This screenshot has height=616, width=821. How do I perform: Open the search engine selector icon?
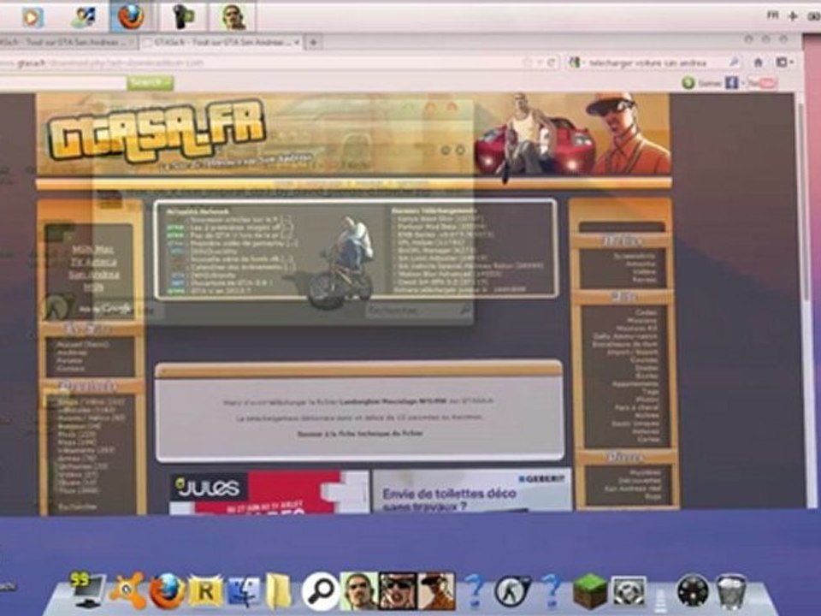575,62
